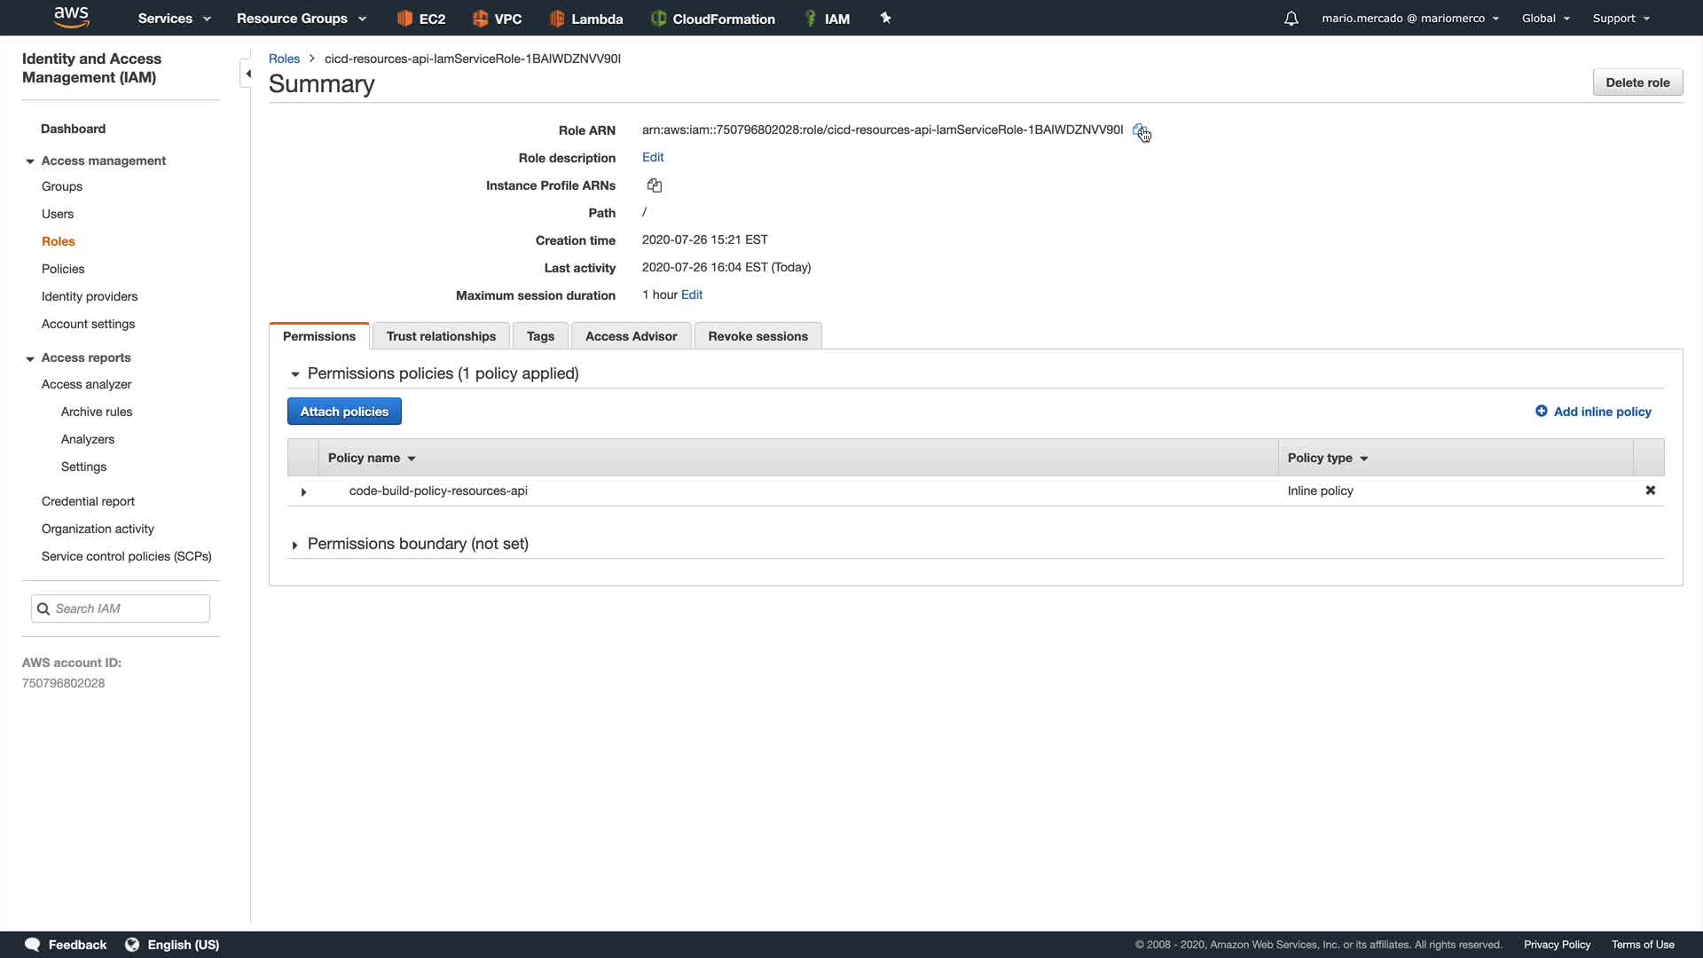This screenshot has height=958, width=1703.
Task: Expand the code-build-policy-resources-api policy row
Action: coord(303,491)
